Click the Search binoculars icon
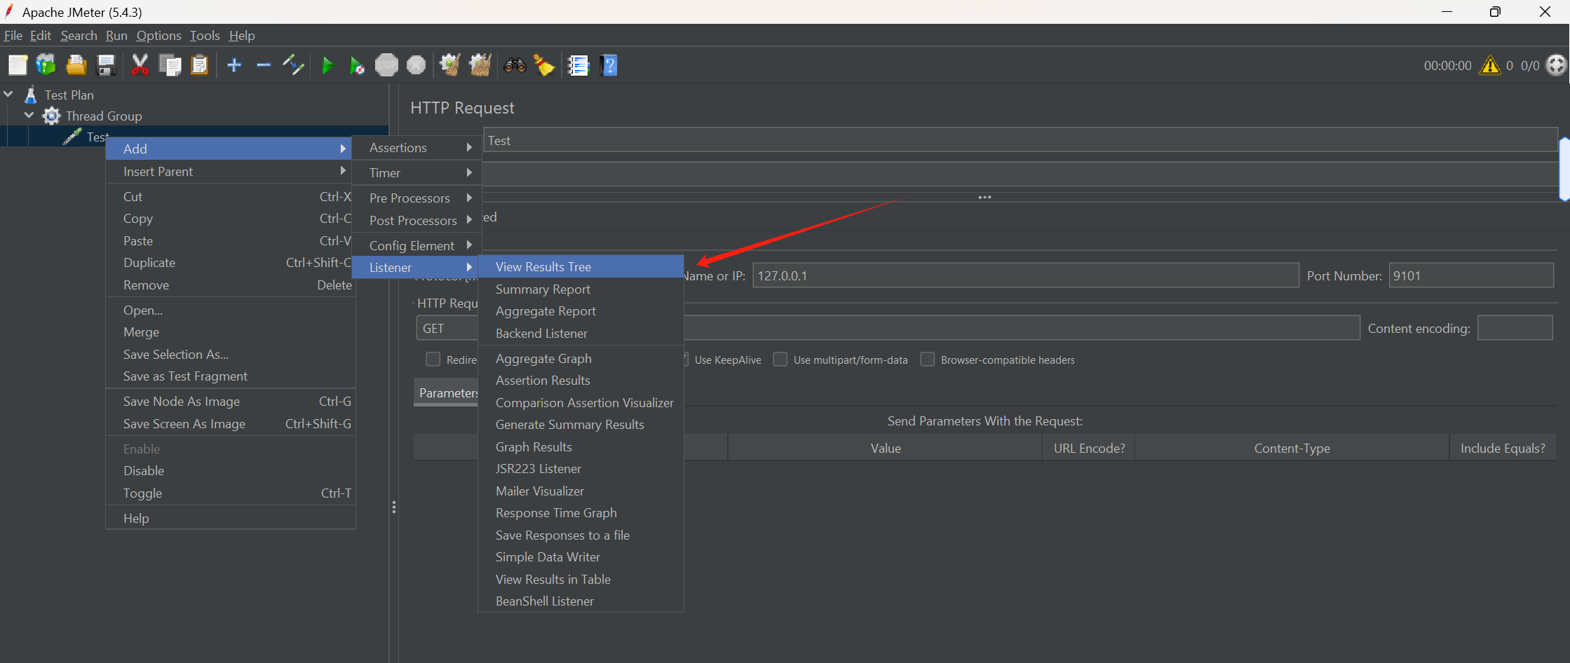Image resolution: width=1570 pixels, height=663 pixels. point(515,65)
